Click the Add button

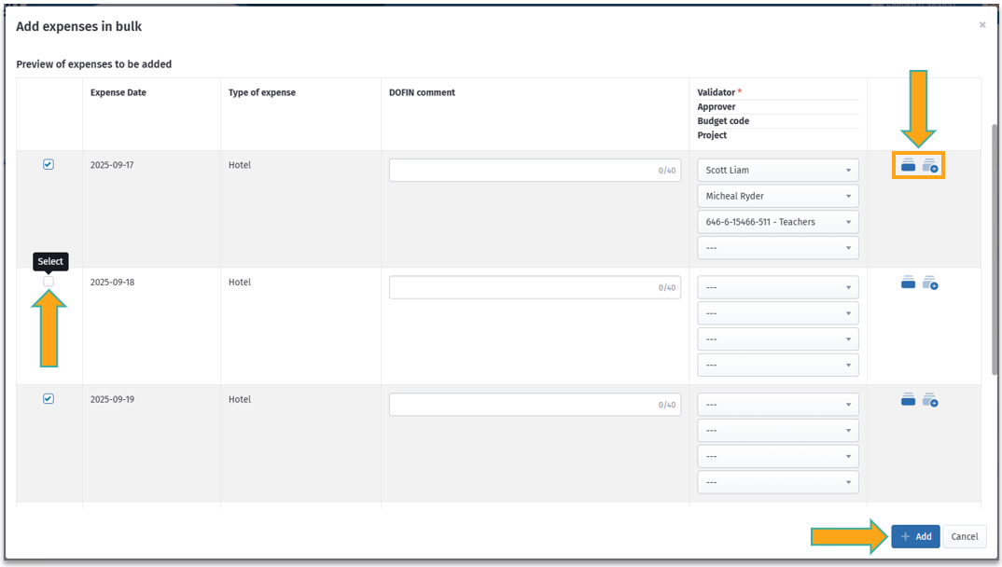pyautogui.click(x=916, y=536)
